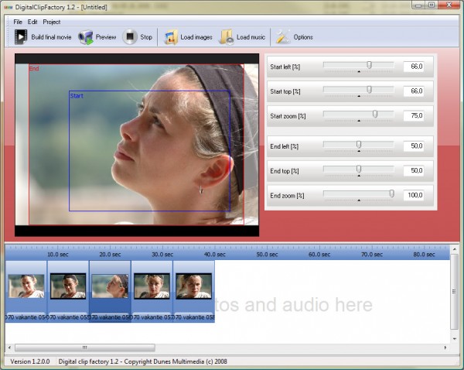Click the End zoom slider handle
The image size is (464, 370).
(391, 194)
